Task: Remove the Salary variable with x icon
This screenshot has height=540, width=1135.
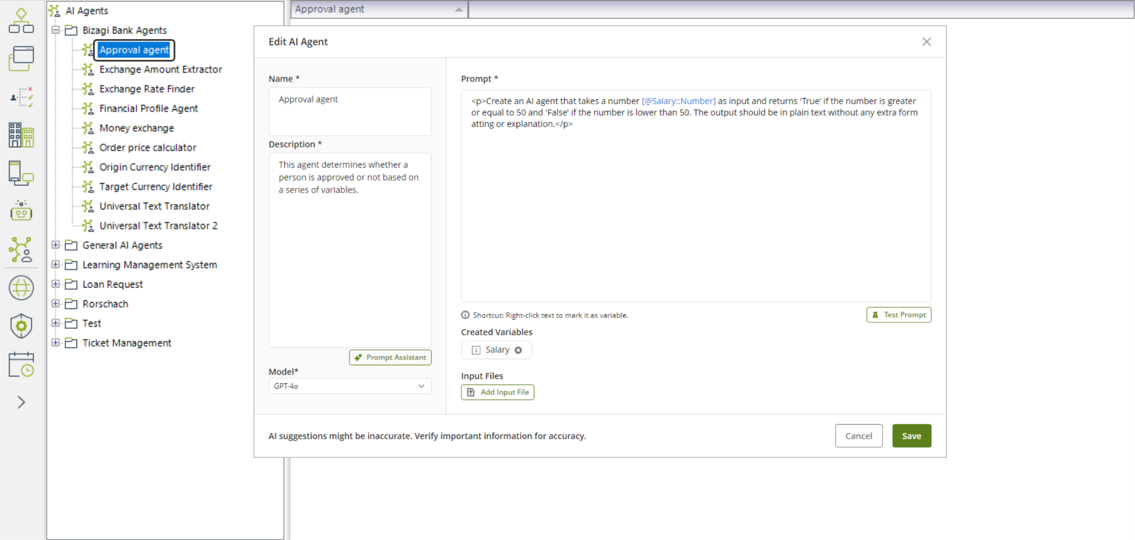Action: pyautogui.click(x=518, y=350)
